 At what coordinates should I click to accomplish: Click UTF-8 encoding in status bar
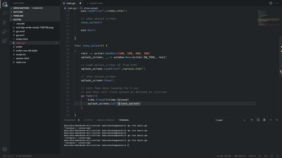252,156
